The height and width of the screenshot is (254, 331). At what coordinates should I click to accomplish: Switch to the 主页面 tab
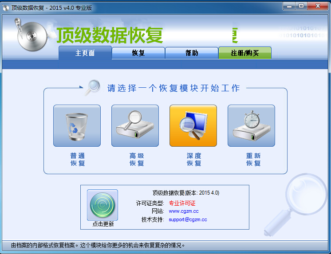point(85,53)
